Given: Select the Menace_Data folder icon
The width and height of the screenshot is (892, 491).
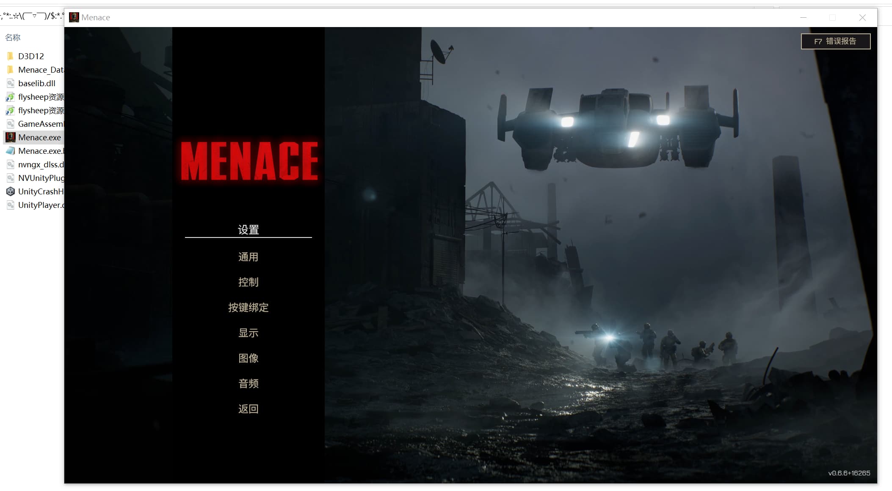Looking at the screenshot, I should (11, 70).
